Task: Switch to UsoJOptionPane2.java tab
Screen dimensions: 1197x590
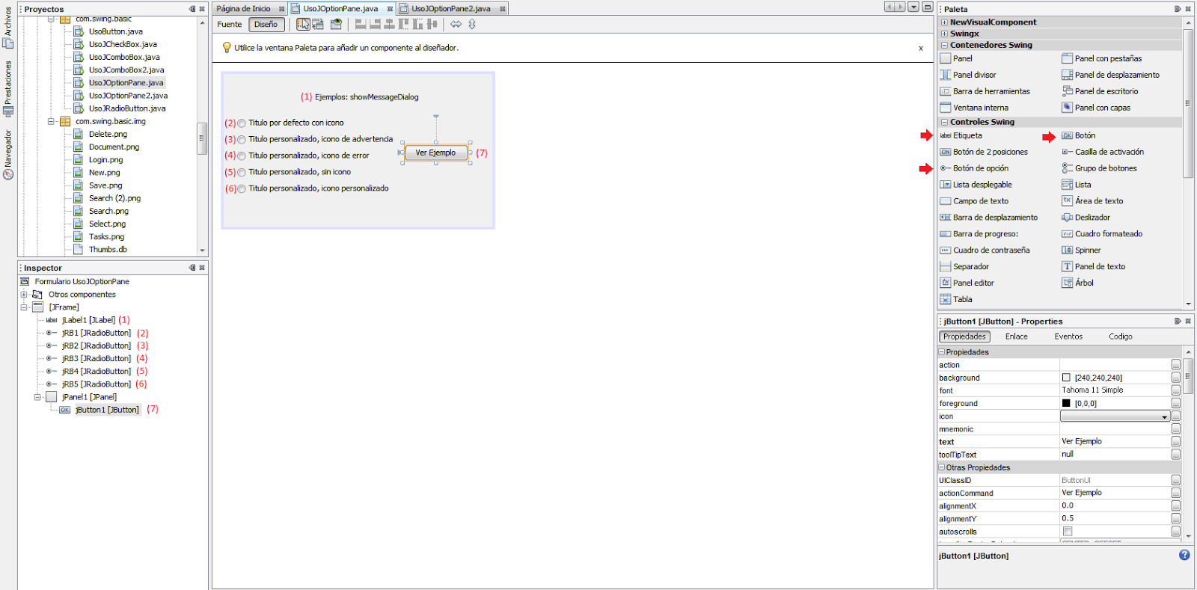Action: 450,9
